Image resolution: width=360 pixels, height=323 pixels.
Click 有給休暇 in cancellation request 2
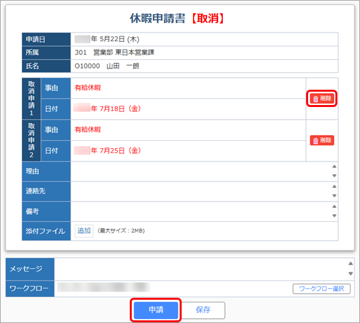click(x=88, y=130)
